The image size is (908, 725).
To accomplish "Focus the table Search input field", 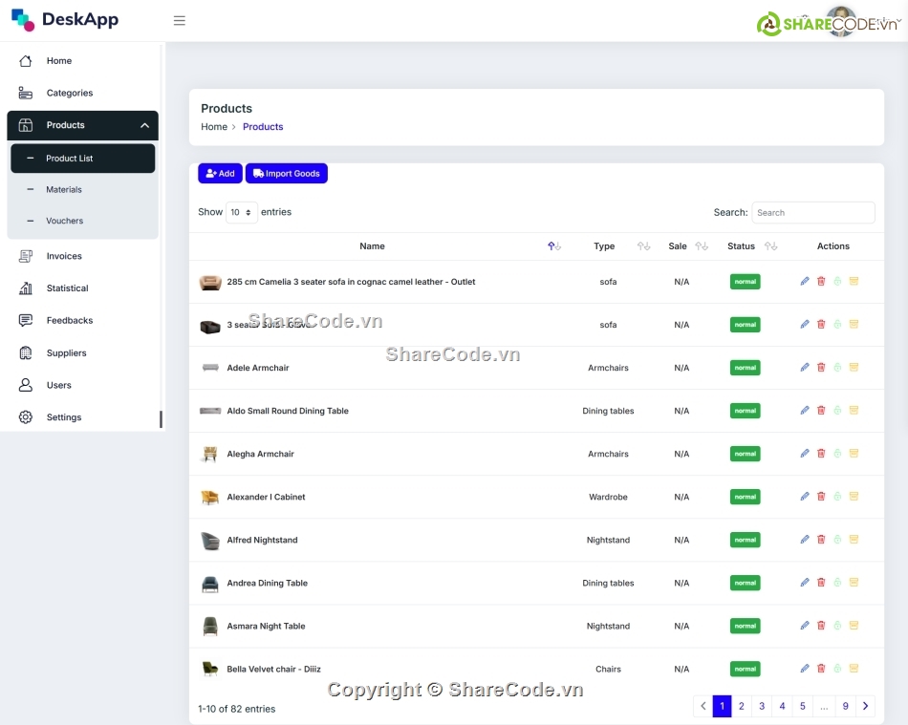I will click(813, 213).
